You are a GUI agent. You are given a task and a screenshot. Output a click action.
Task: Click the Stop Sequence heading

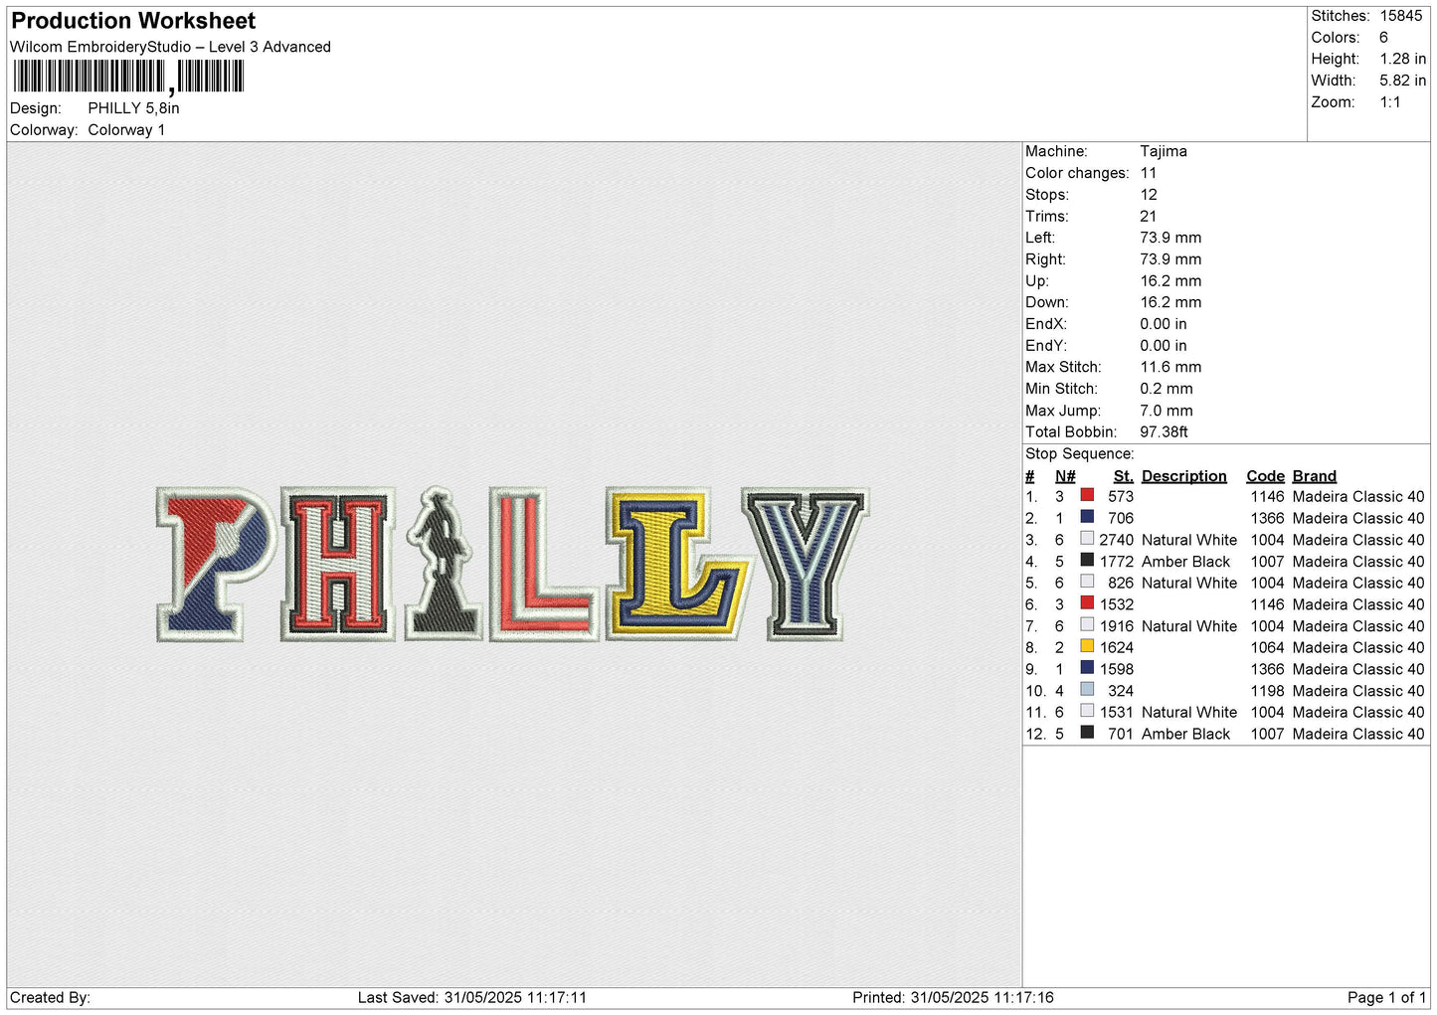click(1079, 454)
